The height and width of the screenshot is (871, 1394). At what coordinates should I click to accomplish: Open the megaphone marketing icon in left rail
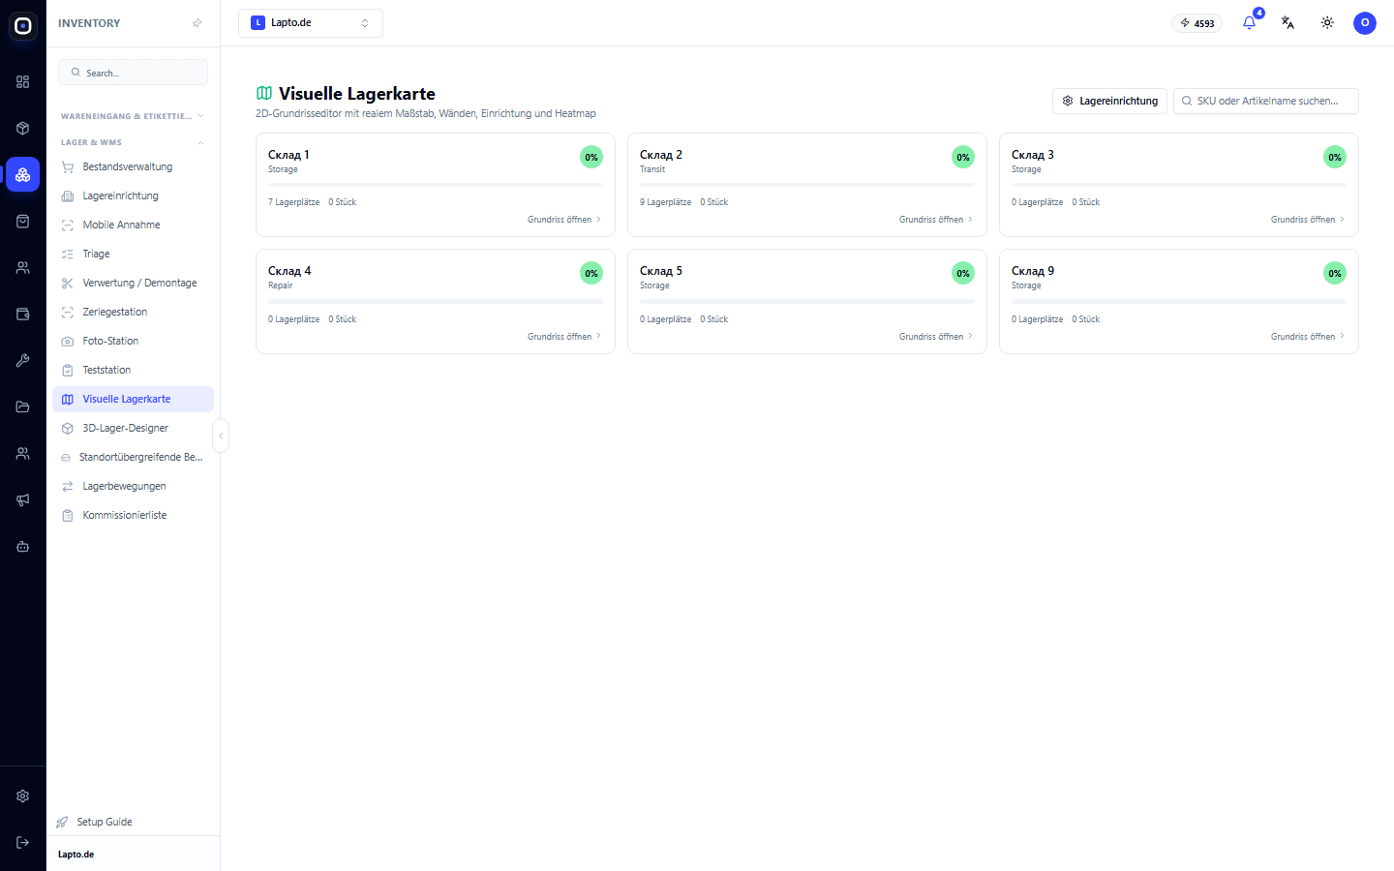pos(22,499)
